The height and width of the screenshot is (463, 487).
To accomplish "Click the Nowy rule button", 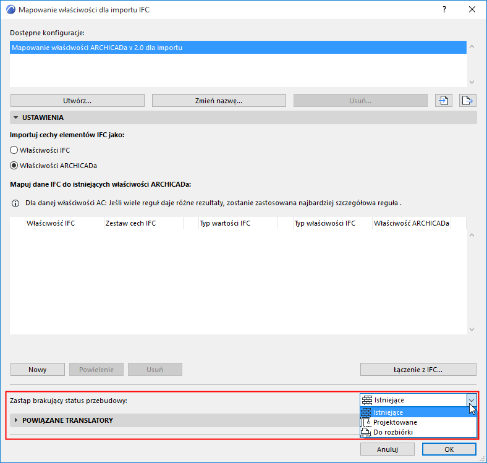I will (38, 370).
